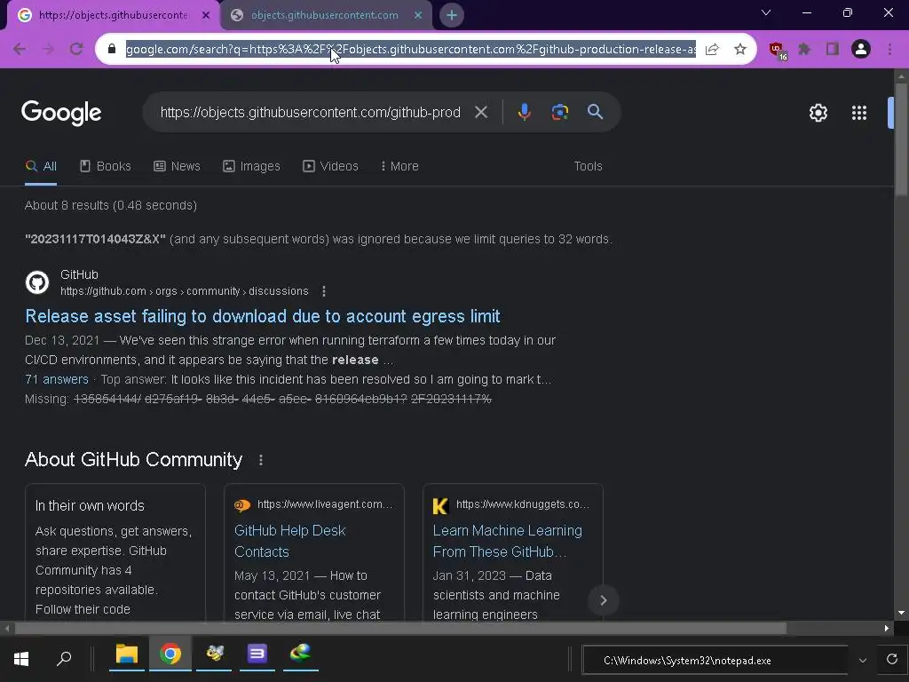This screenshot has height=682, width=909.
Task: Expand the More filters menu
Action: (399, 166)
